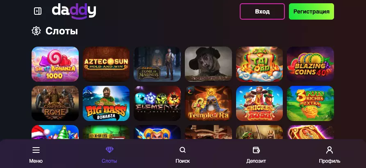Open the Профиль person icon

point(330,150)
